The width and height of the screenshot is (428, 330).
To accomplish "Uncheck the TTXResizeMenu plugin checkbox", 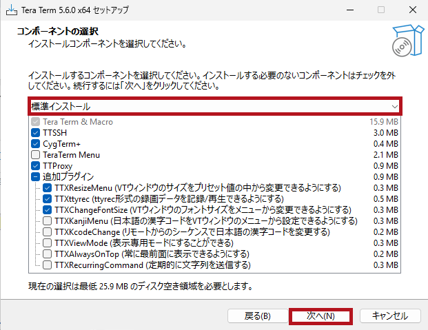I will coord(47,187).
